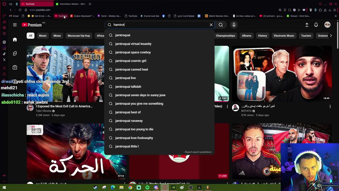Select the "History" filter chip
This screenshot has height=191, width=339.
(x=262, y=36)
